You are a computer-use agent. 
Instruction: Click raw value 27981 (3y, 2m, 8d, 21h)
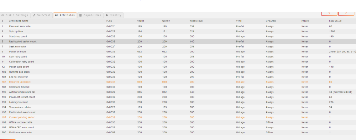[x=342, y=51]
